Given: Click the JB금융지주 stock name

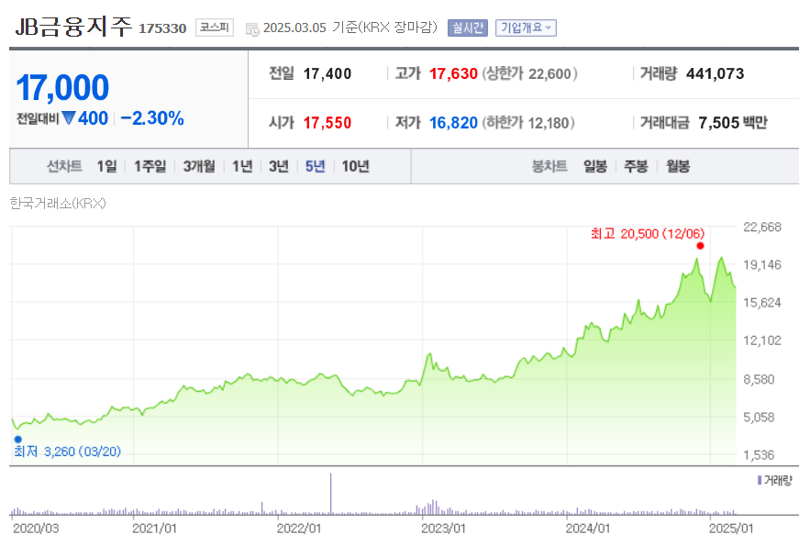Looking at the screenshot, I should pos(74,27).
